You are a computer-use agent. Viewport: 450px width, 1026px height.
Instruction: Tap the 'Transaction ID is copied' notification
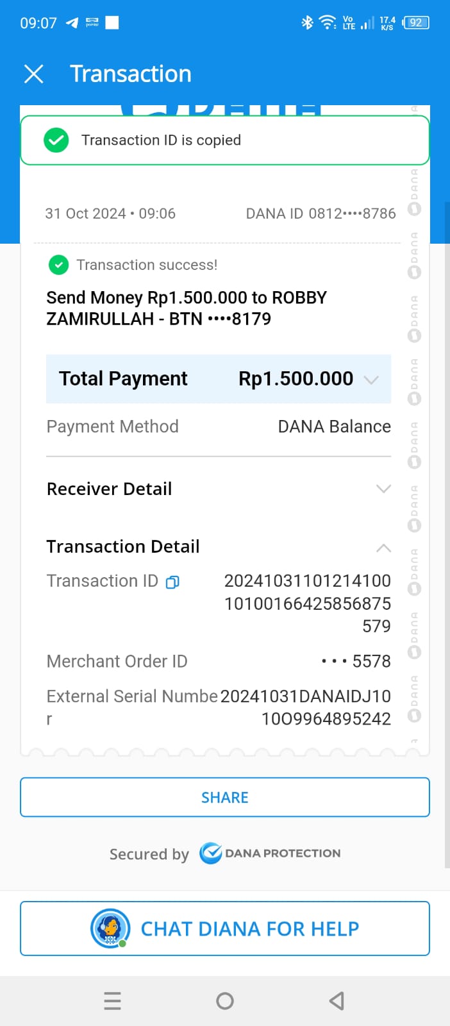(225, 140)
